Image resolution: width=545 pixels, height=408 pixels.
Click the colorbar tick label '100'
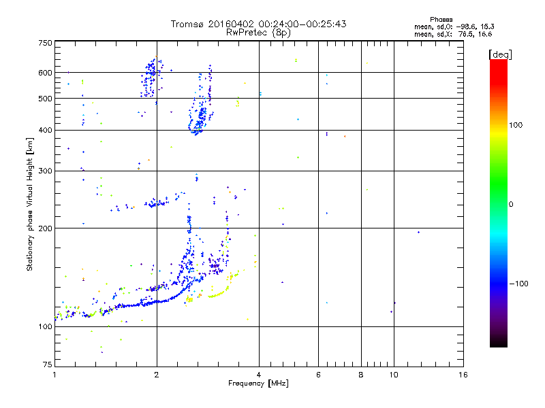click(516, 125)
